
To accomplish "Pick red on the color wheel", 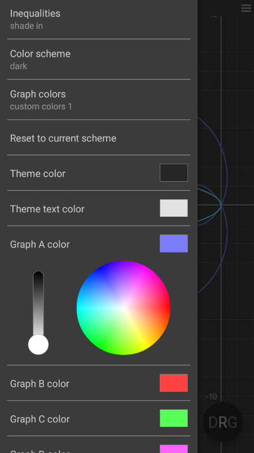I will [168, 307].
